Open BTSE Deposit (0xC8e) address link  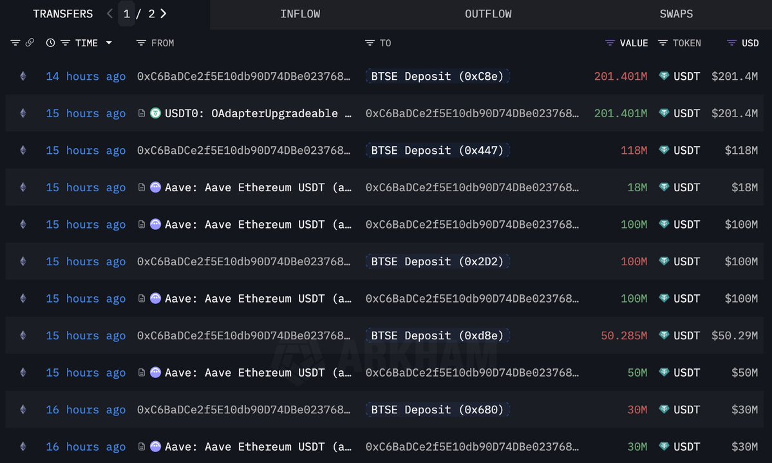coord(438,77)
